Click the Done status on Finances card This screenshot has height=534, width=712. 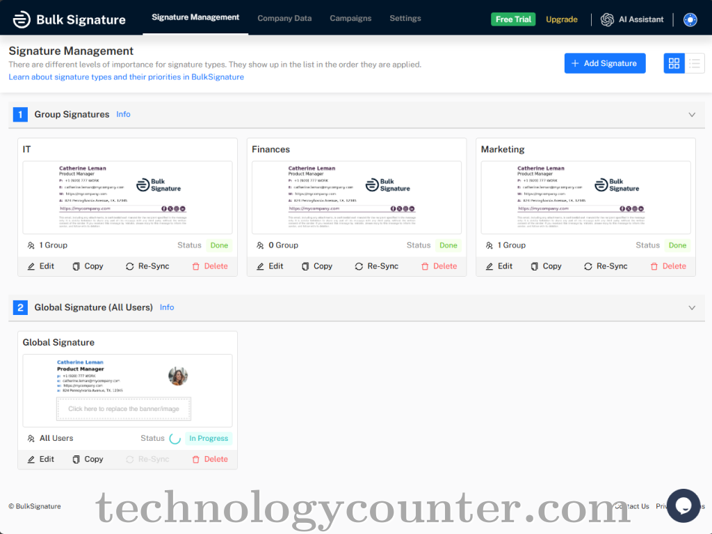tap(448, 245)
